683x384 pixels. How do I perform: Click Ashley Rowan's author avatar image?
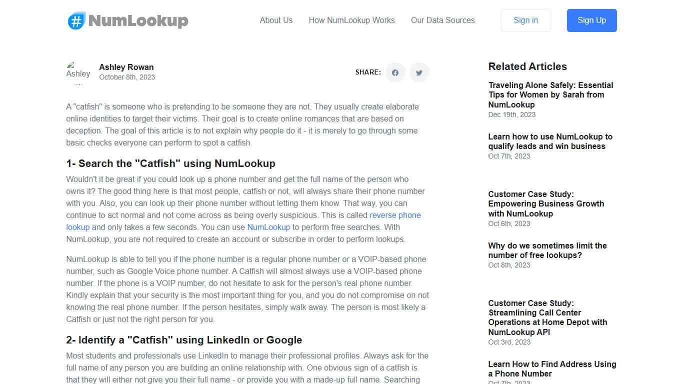coord(78,72)
